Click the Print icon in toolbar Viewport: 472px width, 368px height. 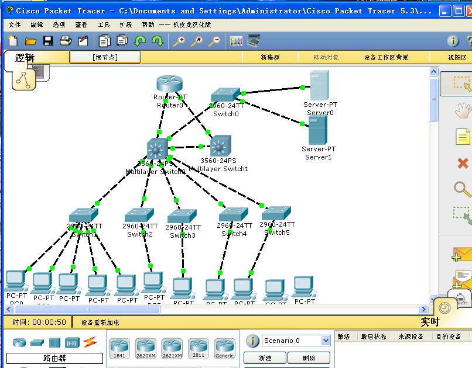(66, 40)
